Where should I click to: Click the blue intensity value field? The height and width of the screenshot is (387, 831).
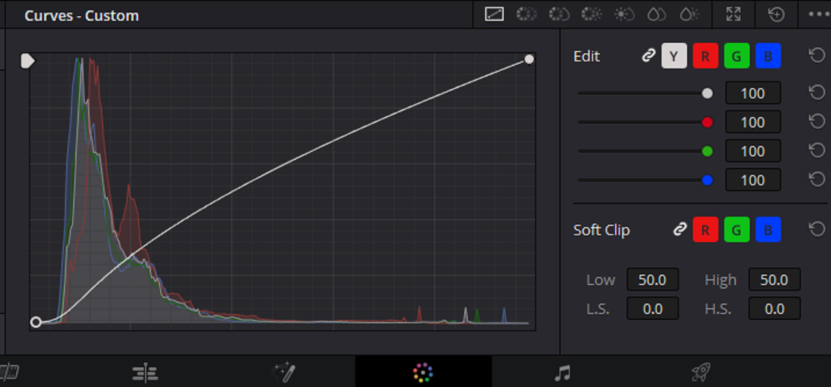(752, 180)
